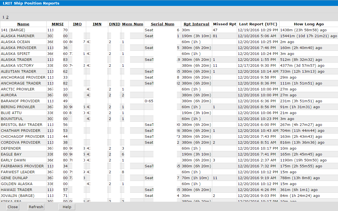338x211 pixels.
Task: Sort by Serial Num column header
Action: [162, 24]
